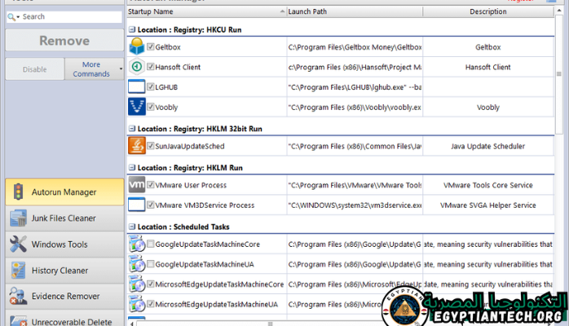
Task: Click the GoogleUpdateTaskMachineUA task icon
Action: point(137,264)
